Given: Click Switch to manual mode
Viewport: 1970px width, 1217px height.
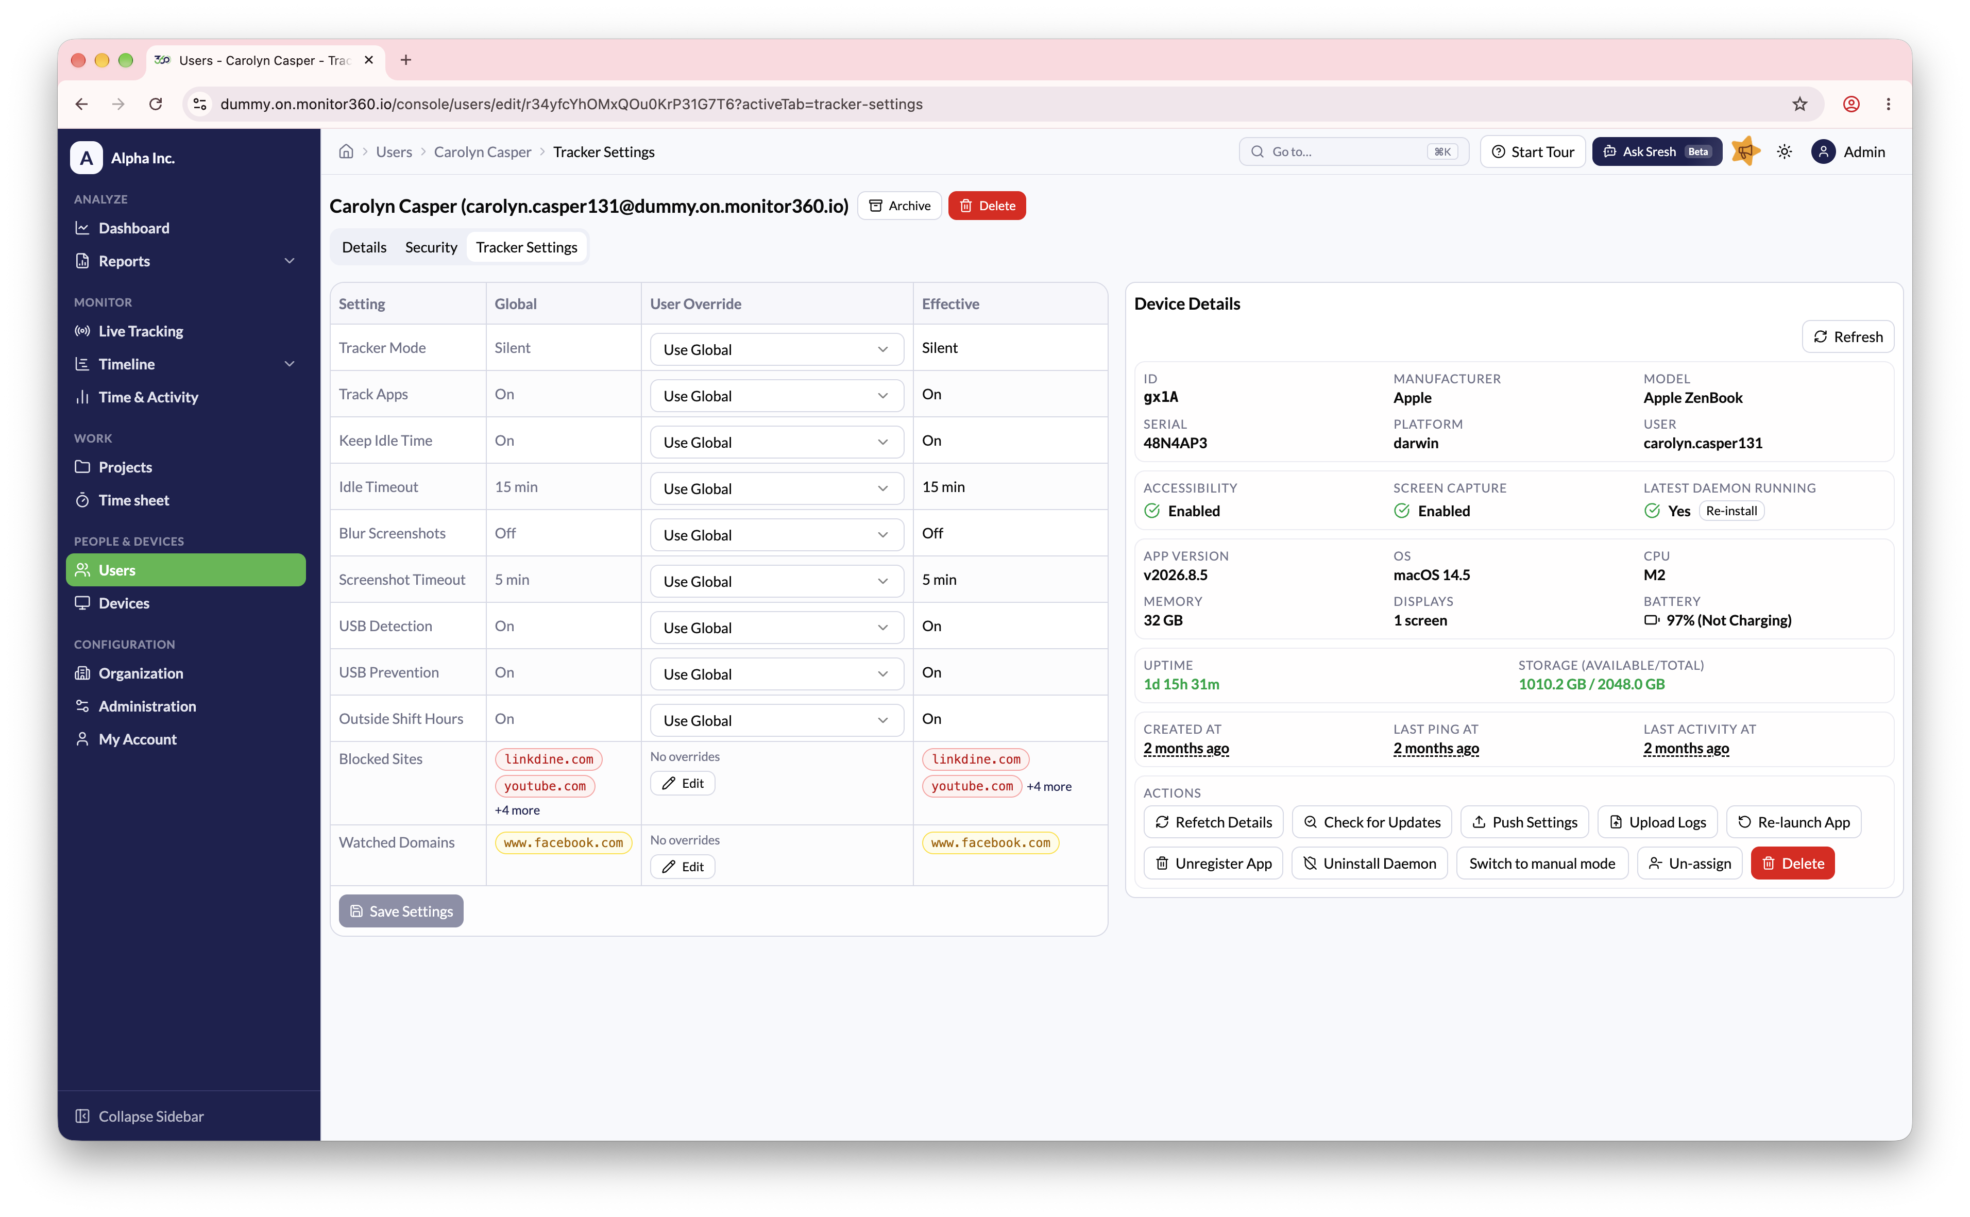Looking at the screenshot, I should 1542,863.
